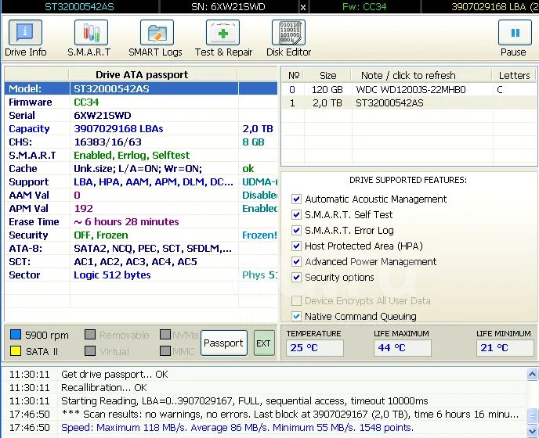Open the S.M.A.R.T toolbar section
Viewport: 539px width, 438px height.
[x=89, y=38]
